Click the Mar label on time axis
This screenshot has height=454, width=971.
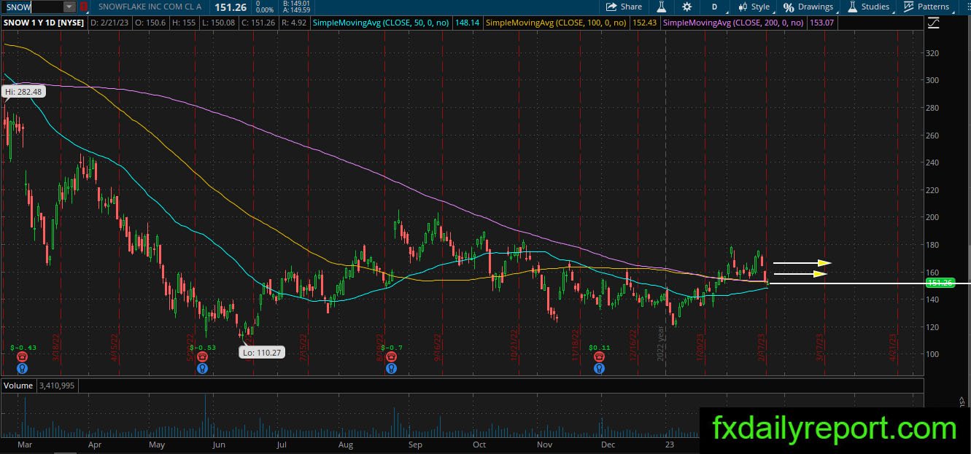24,443
